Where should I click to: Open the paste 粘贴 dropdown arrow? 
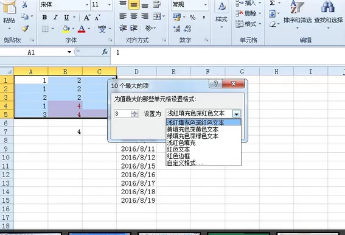(9, 29)
